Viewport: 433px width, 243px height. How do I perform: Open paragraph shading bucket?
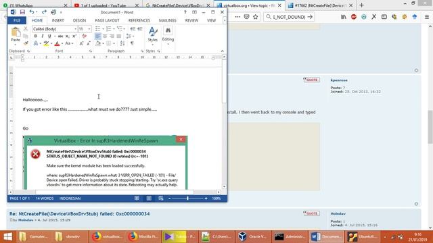coord(98,43)
